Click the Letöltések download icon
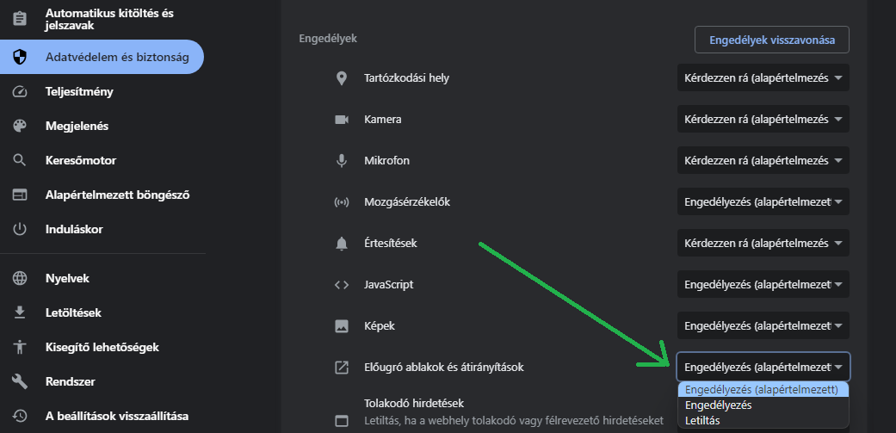The width and height of the screenshot is (896, 433). click(20, 312)
